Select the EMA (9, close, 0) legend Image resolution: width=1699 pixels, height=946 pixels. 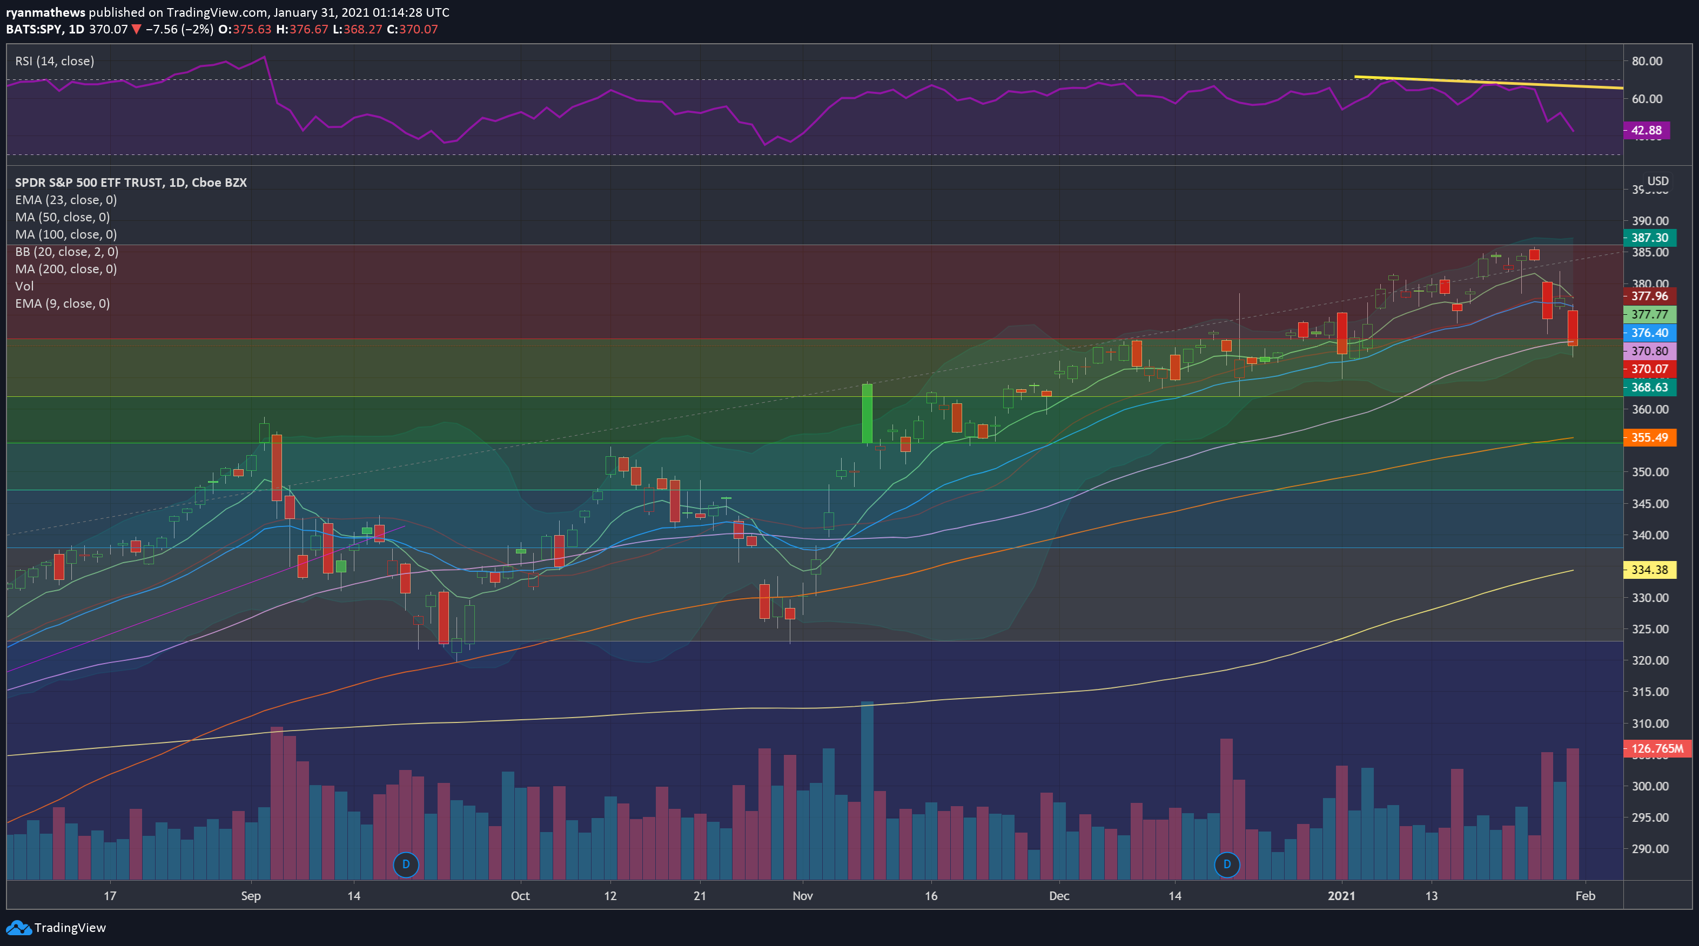63,303
